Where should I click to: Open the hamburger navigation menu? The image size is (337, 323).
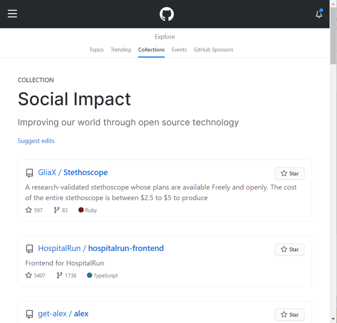click(x=12, y=13)
